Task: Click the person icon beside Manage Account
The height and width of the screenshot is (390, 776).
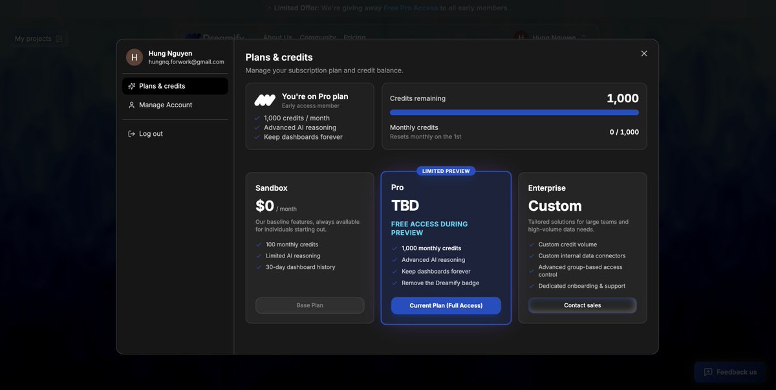Action: [x=132, y=105]
